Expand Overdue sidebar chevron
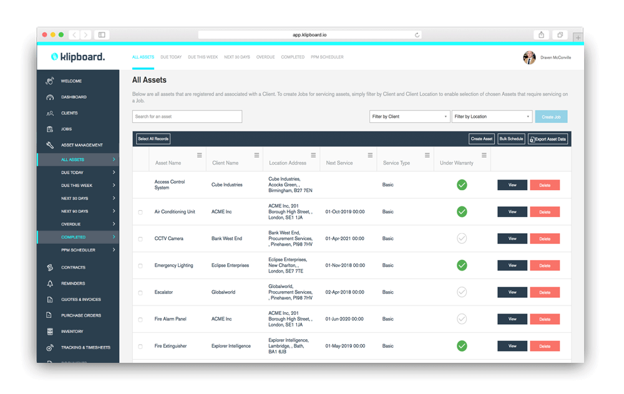624x394 pixels. click(114, 224)
